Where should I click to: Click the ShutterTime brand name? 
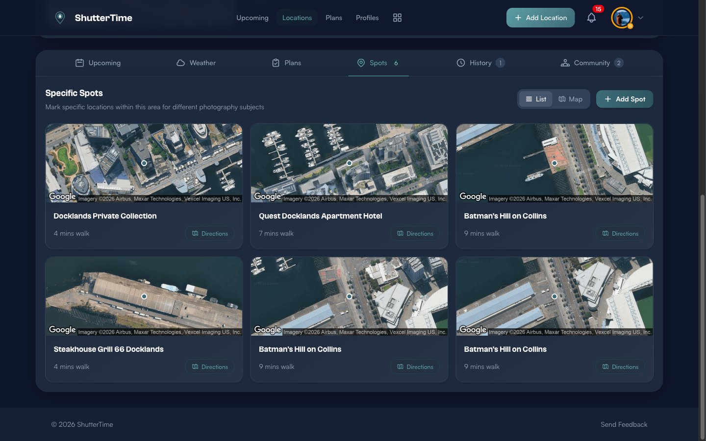[x=103, y=18]
